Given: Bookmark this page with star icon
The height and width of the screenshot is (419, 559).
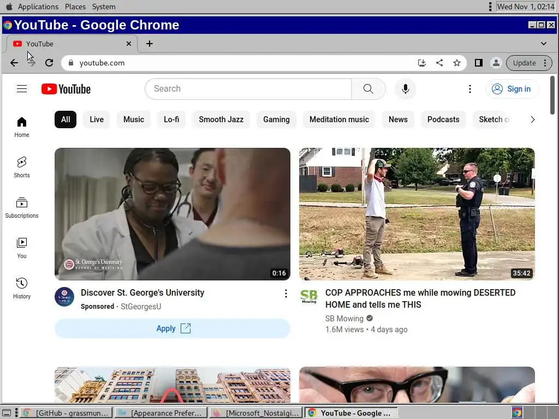Looking at the screenshot, I should pyautogui.click(x=457, y=63).
